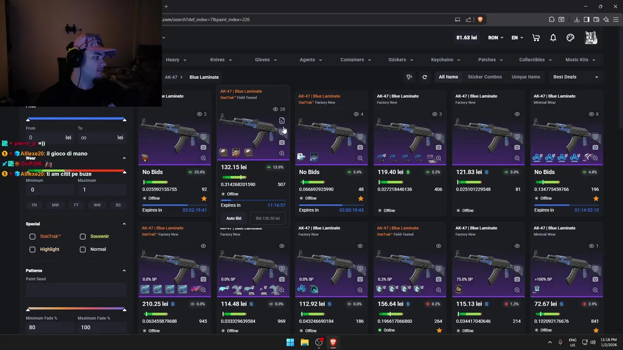Viewport: 623px width, 350px height.
Task: Open the notifications bell
Action: point(553,38)
